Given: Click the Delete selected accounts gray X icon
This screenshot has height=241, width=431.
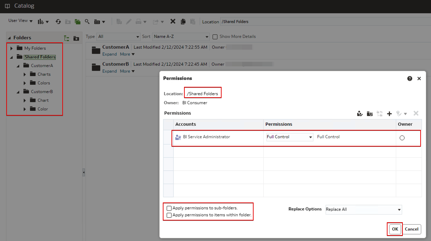Looking at the screenshot, I should [x=416, y=113].
